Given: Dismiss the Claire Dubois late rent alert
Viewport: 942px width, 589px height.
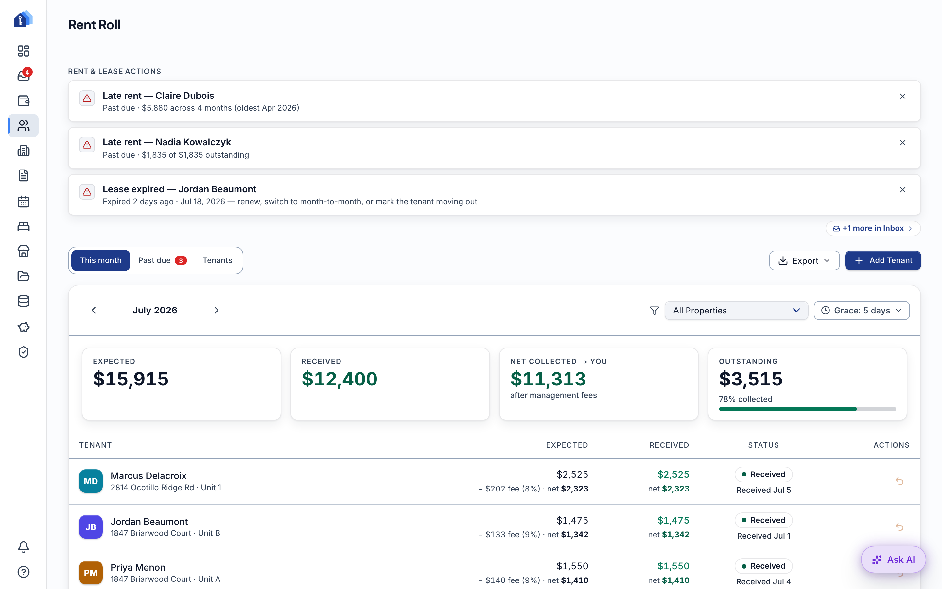Looking at the screenshot, I should 902,96.
